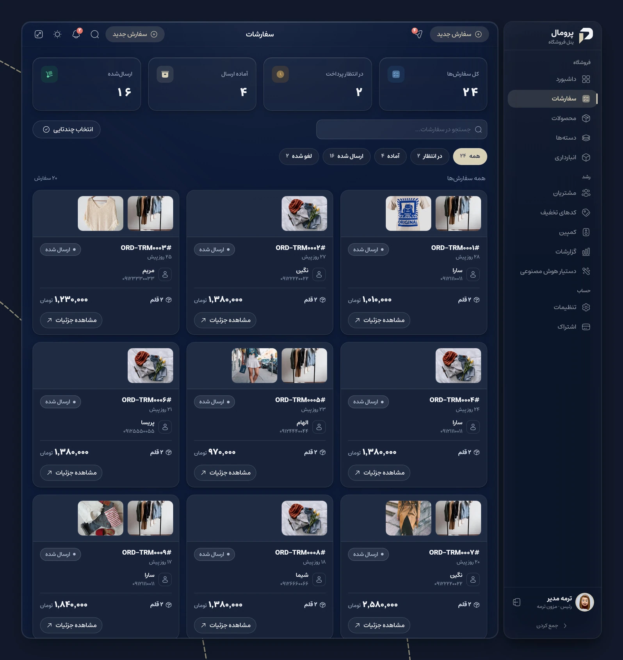Image resolution: width=623 pixels, height=660 pixels.
Task: Click customer icon beside مریم
Action: click(165, 274)
